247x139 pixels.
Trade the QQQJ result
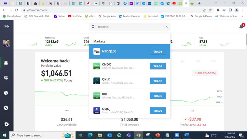click(x=158, y=111)
